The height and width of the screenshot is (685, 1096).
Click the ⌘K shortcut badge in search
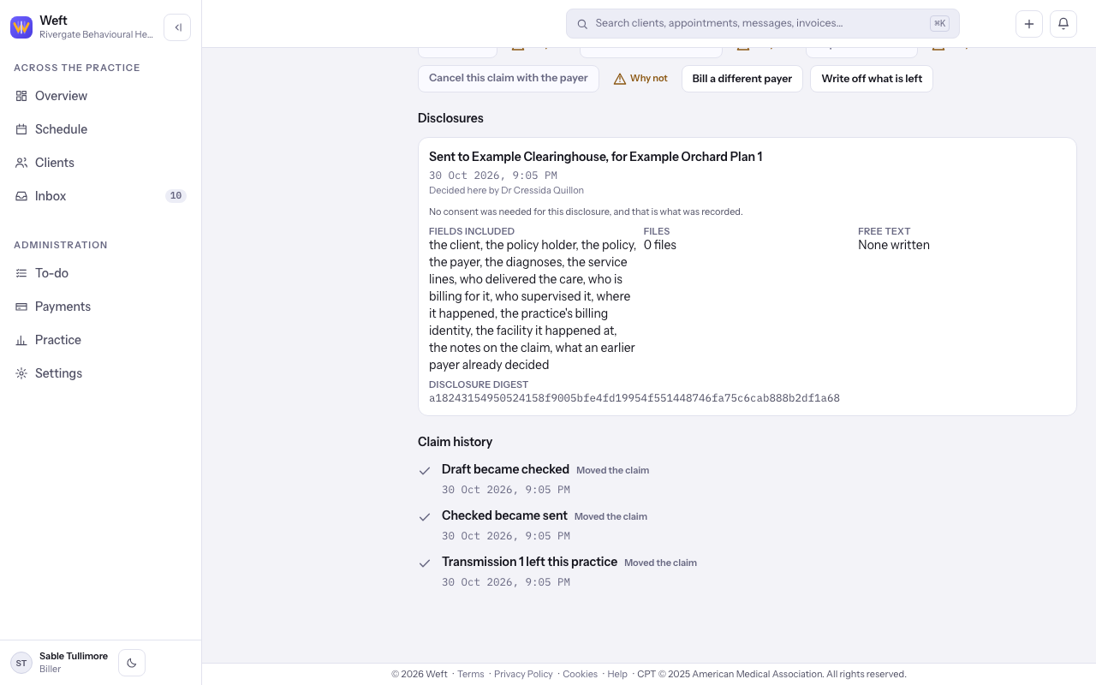click(940, 24)
